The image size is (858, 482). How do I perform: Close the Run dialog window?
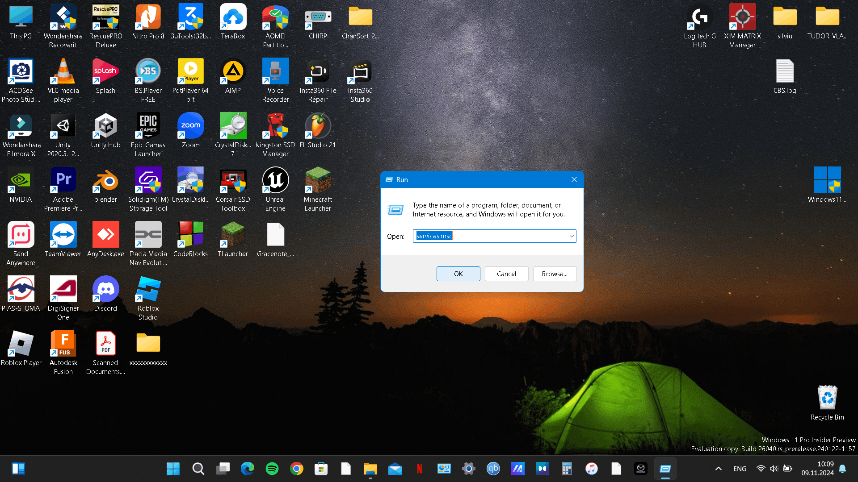click(x=574, y=179)
